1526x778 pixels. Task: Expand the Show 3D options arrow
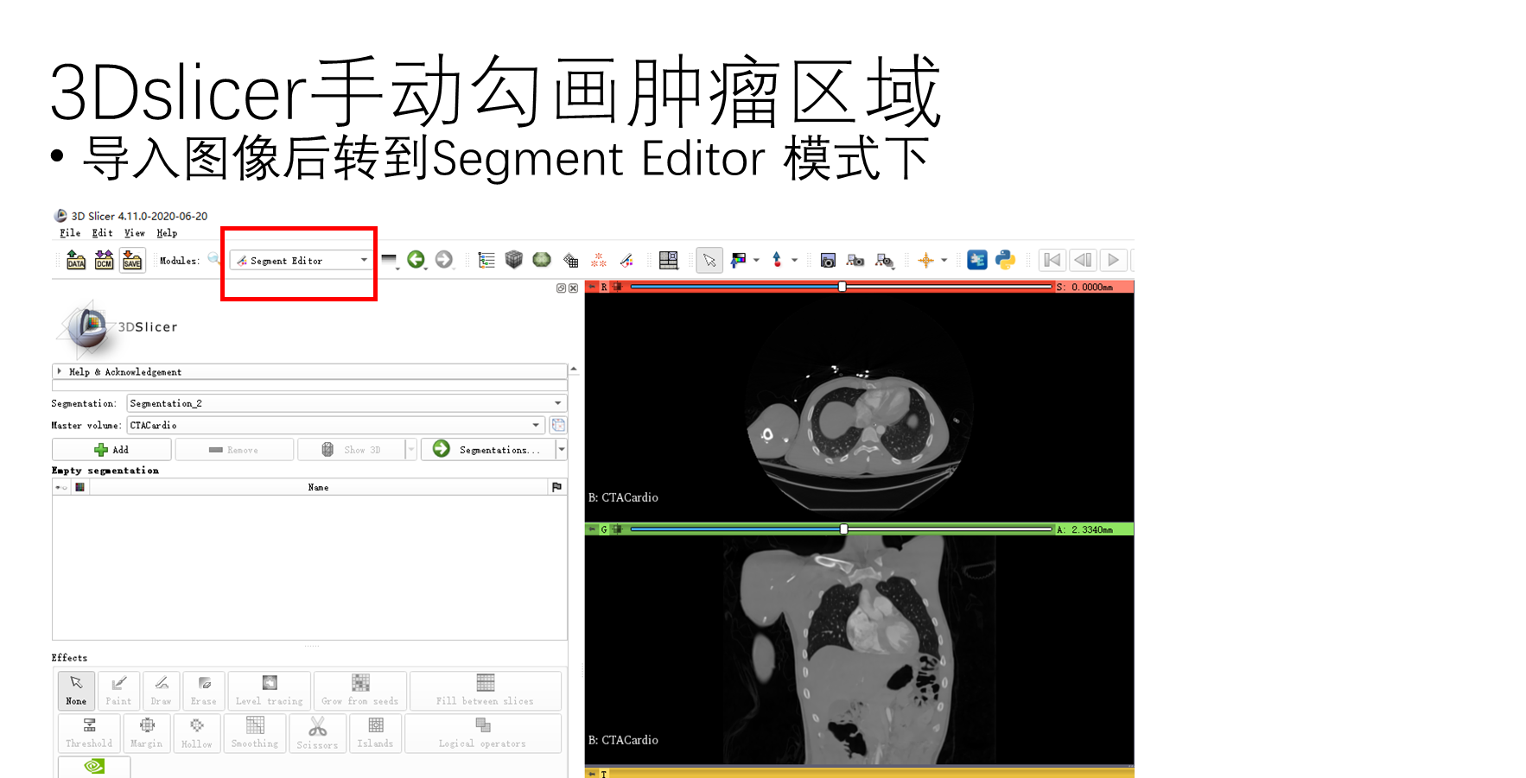411,449
